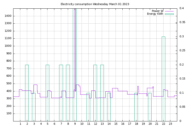Click hour label 7 on the x-axis
Screen dimensions: 195x127
click(x=61, y=124)
